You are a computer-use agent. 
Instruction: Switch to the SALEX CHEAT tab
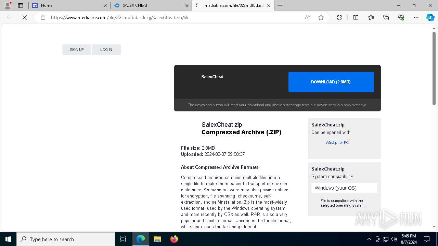pos(151,5)
